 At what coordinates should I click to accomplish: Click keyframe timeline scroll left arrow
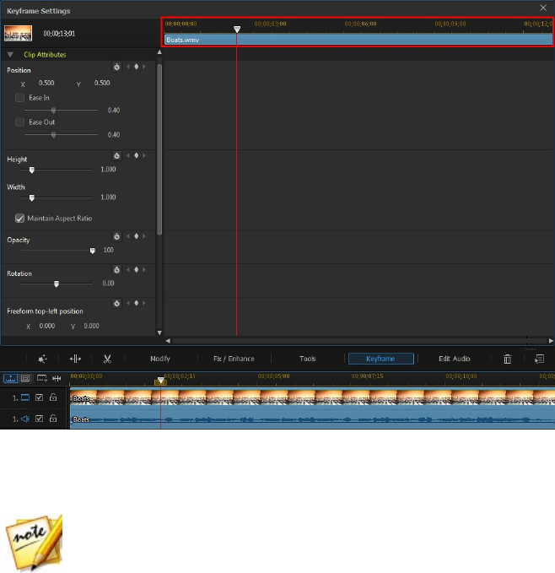[x=168, y=341]
